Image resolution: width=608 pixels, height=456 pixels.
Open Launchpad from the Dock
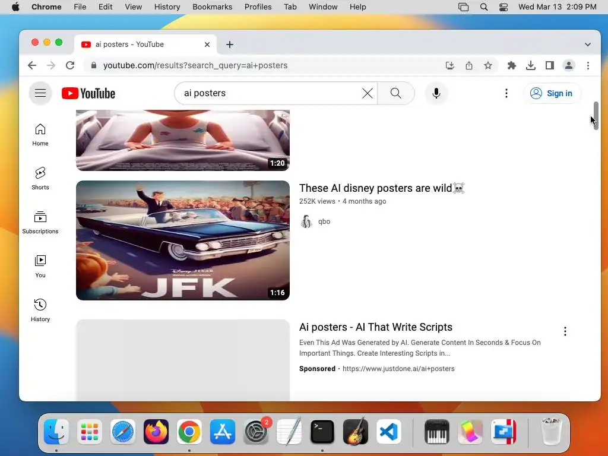90,432
